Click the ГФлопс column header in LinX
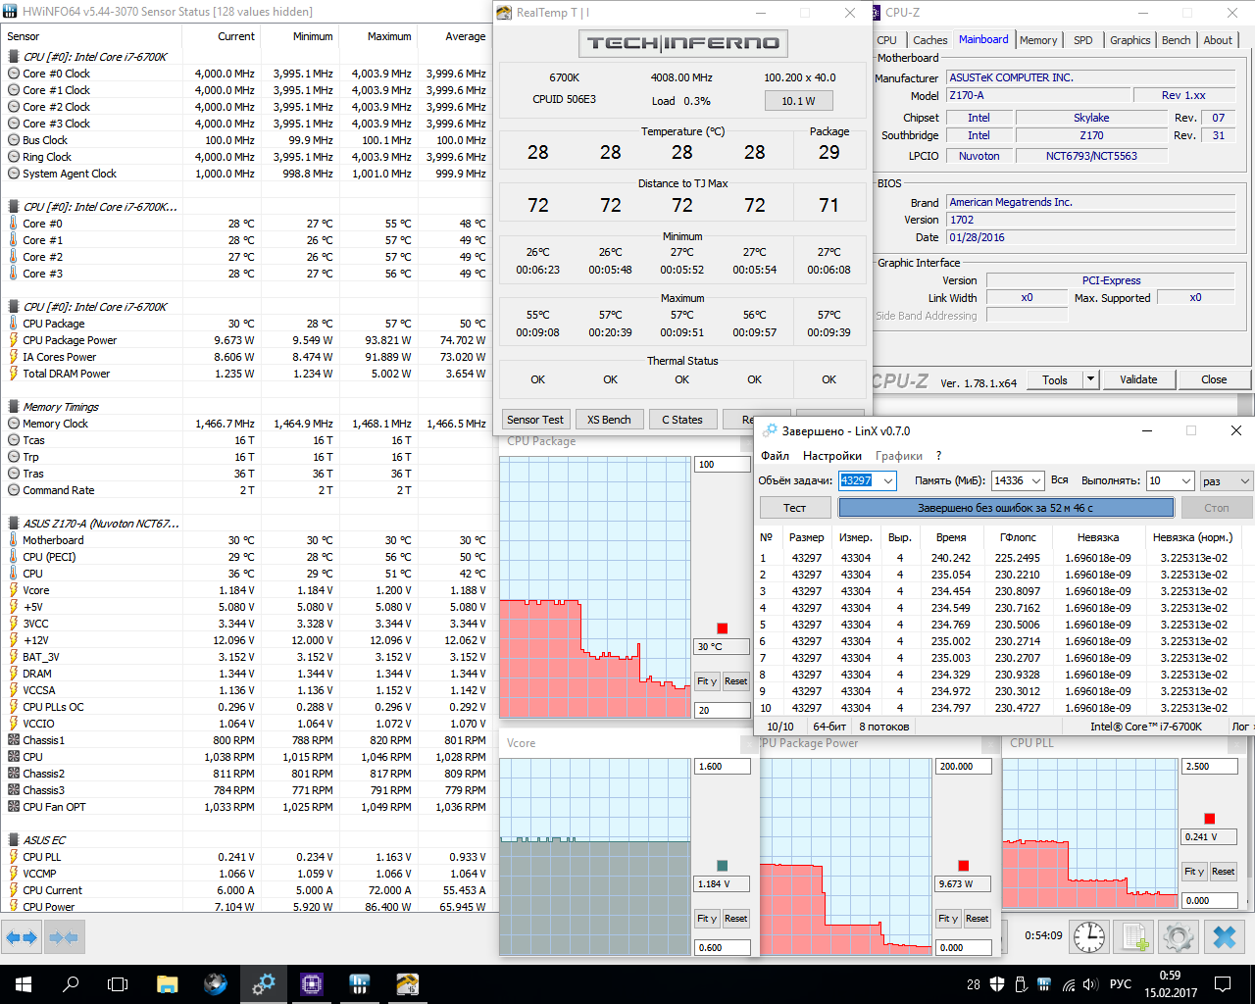1255x1004 pixels. (1018, 537)
